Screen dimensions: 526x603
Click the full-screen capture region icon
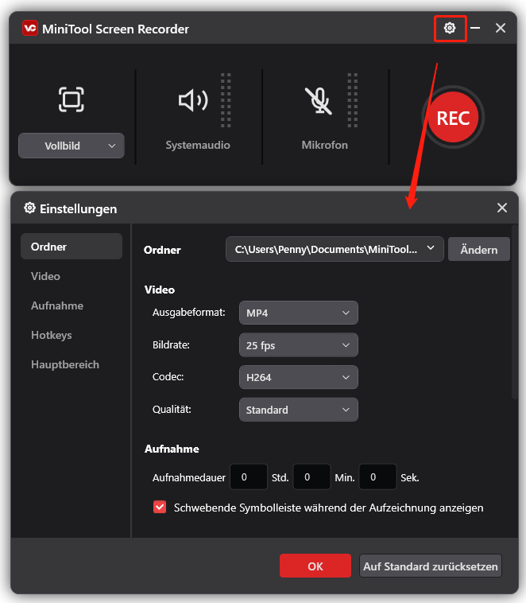pos(71,99)
